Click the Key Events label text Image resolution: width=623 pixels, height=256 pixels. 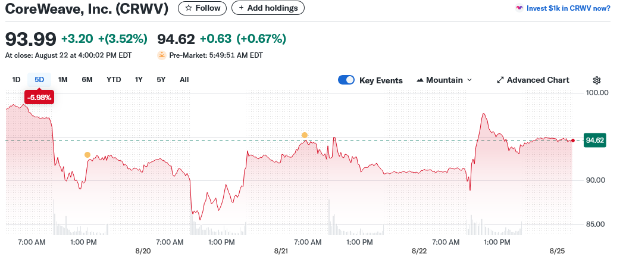point(381,80)
